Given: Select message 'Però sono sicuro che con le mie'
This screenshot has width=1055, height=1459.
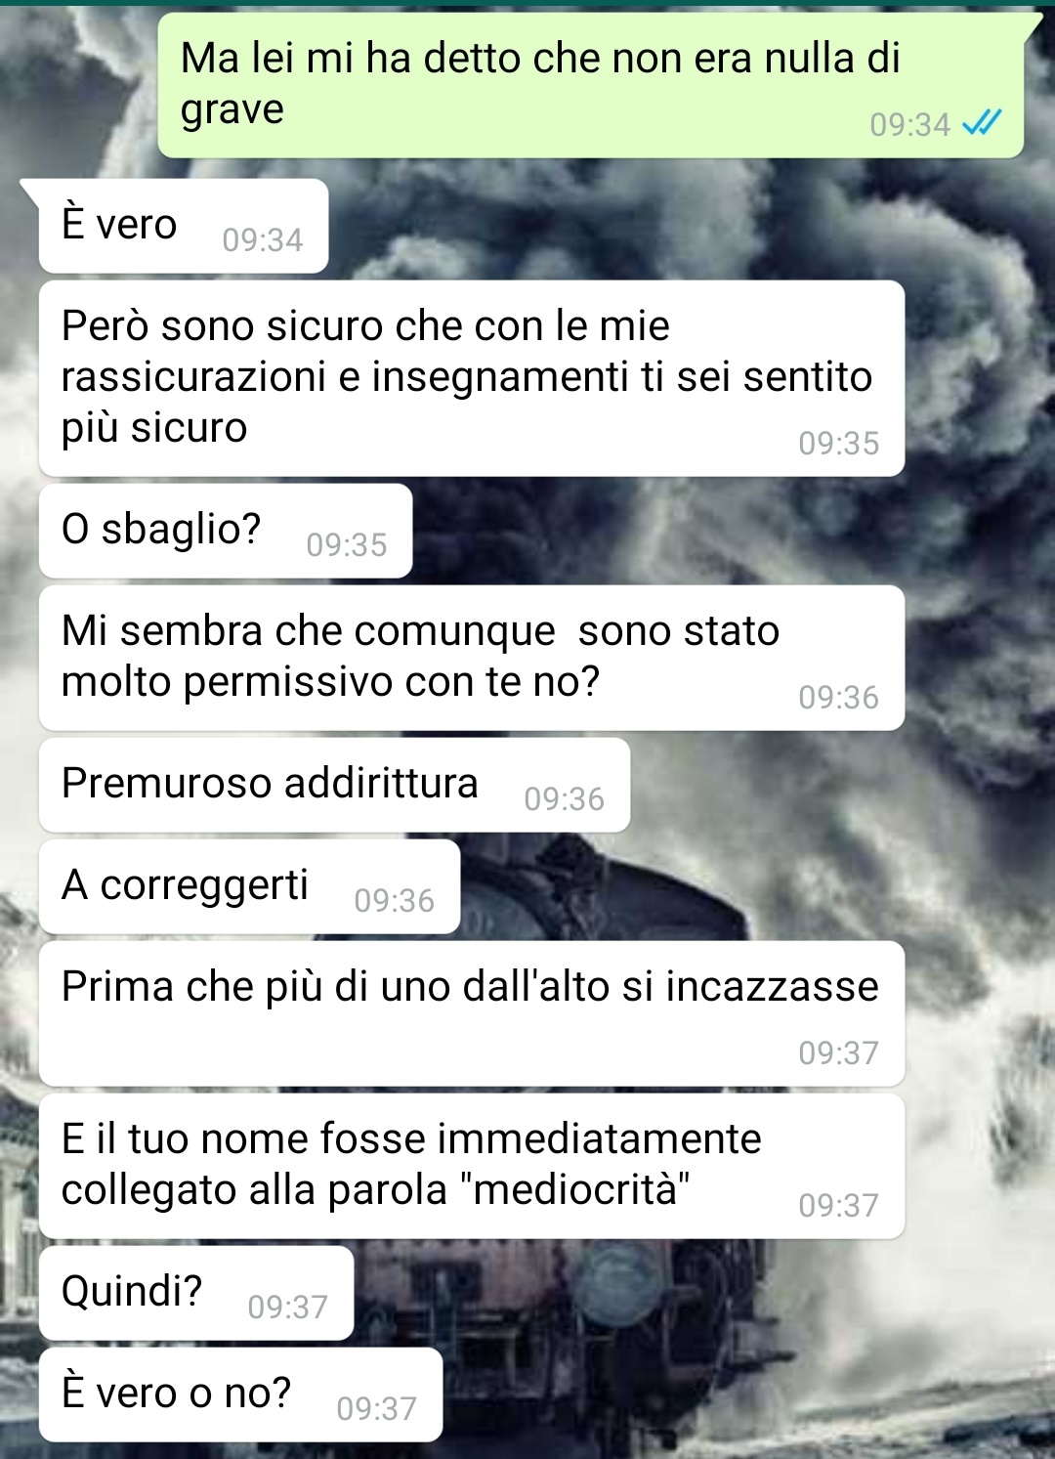Looking at the screenshot, I should click(x=472, y=378).
